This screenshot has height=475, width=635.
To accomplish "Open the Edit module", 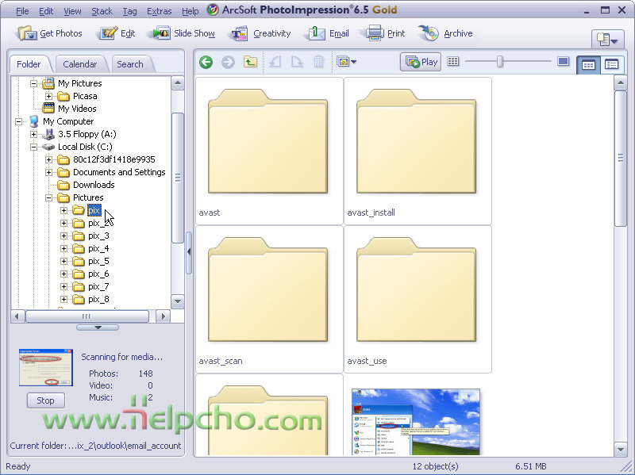I will pos(117,33).
